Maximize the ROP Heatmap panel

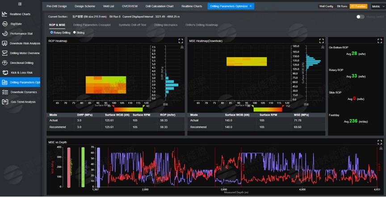pyautogui.click(x=181, y=41)
